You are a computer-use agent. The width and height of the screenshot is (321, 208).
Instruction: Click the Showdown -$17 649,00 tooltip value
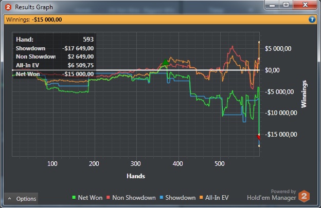pos(78,48)
